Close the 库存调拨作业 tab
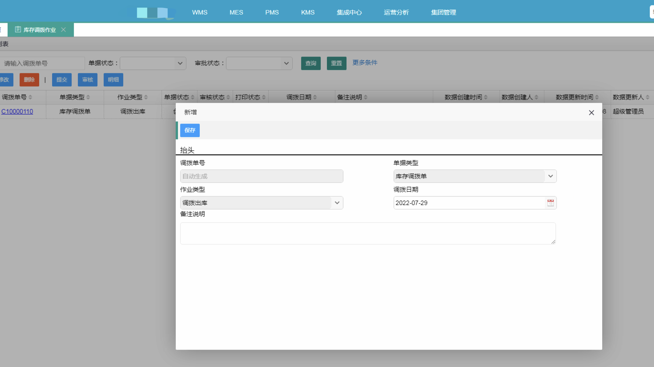The height and width of the screenshot is (367, 654). tap(64, 30)
